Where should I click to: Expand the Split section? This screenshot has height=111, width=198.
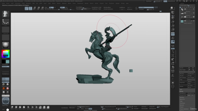(181, 89)
